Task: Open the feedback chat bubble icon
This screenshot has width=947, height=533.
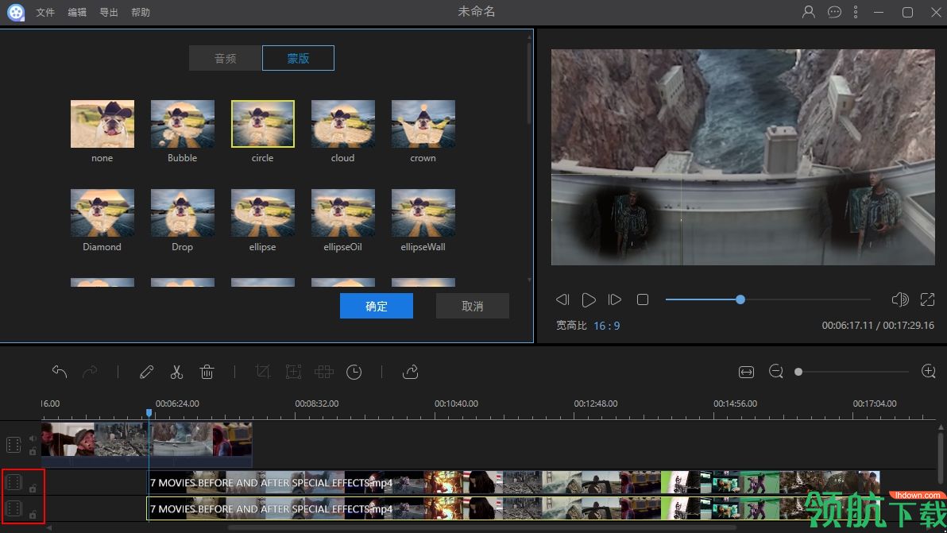Action: tap(834, 11)
